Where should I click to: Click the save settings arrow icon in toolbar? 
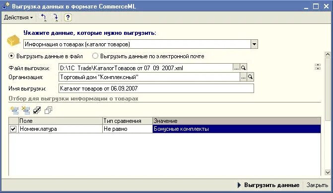[x=55, y=17]
